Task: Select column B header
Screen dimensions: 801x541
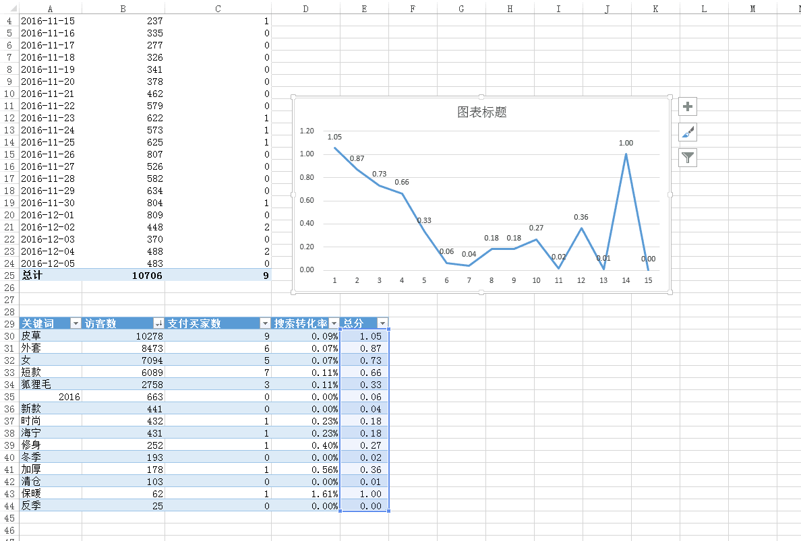Action: [123, 9]
